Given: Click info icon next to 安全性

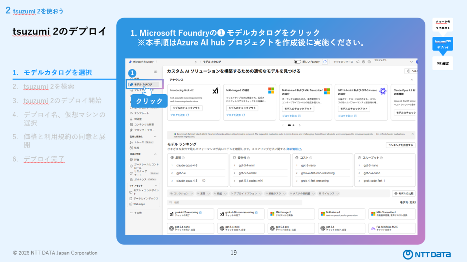Looking at the screenshot, I should pyautogui.click(x=248, y=158).
